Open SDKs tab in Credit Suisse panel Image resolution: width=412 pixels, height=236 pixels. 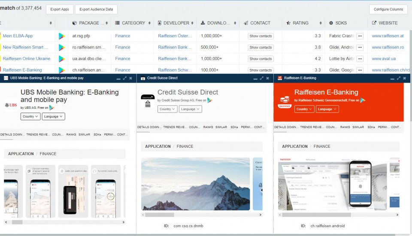tap(234, 127)
